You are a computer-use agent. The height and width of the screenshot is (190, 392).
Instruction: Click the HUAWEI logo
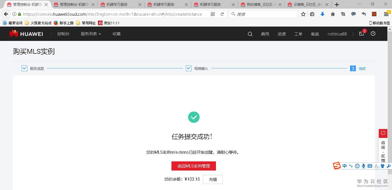pos(26,33)
